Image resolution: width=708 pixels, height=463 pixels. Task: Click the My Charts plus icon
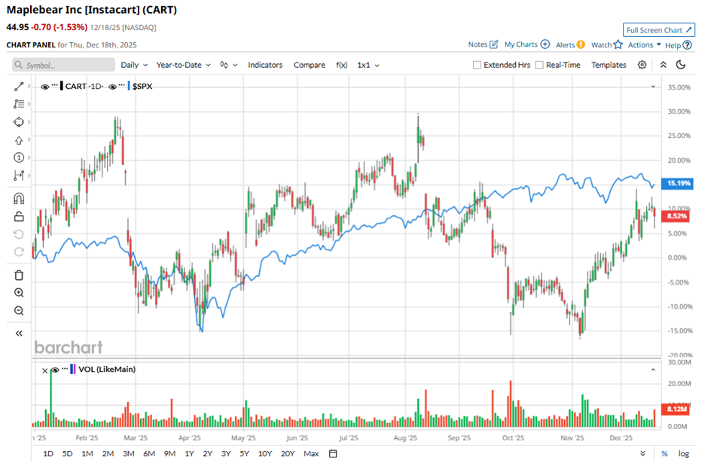(545, 44)
